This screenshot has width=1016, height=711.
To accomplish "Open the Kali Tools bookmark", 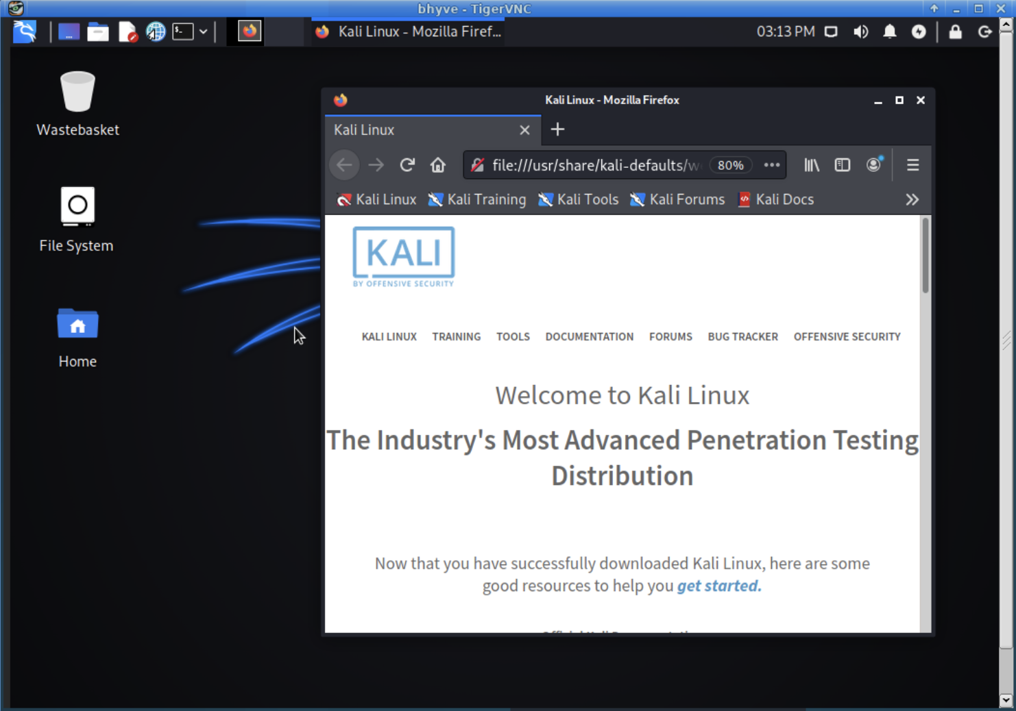I will click(x=578, y=199).
